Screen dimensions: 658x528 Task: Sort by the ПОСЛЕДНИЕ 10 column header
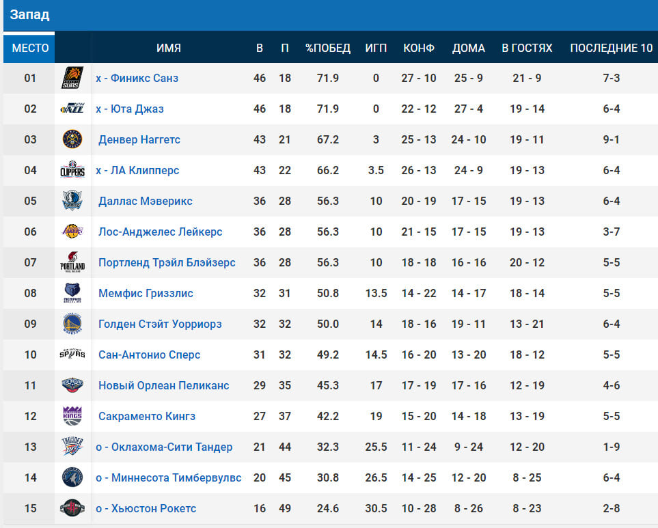click(612, 48)
